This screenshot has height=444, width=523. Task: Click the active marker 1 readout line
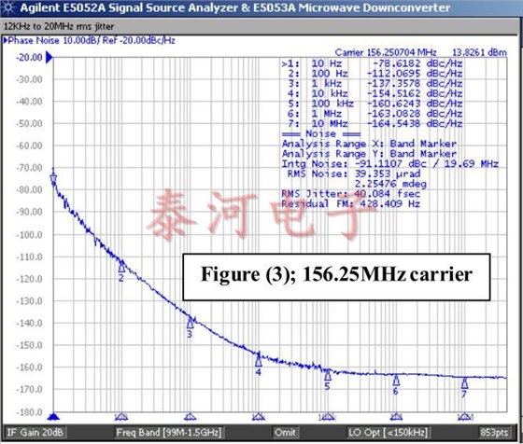pyautogui.click(x=372, y=63)
